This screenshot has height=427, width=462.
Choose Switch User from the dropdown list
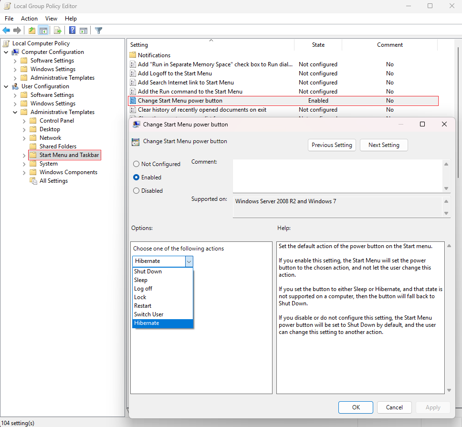coord(163,314)
